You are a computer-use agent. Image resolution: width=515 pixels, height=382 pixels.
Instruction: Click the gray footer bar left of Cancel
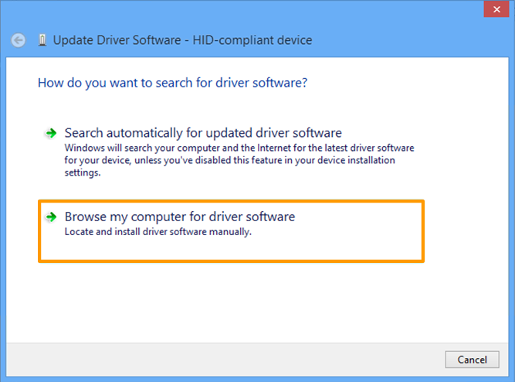tap(232, 360)
